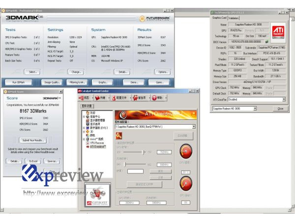Open the View (视图) toolbar icon in Catalyst
The height and width of the screenshot is (221, 295).
coord(84,98)
